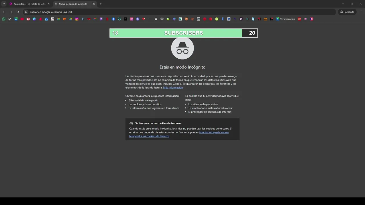Click 'Se bloquearon las cookies de terceros' title

(x=158, y=123)
